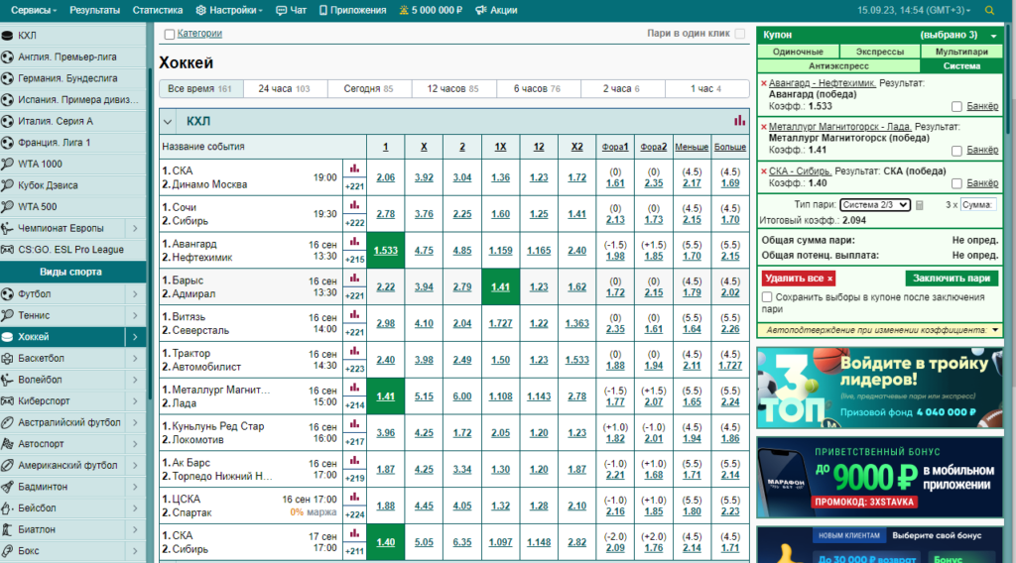Filter events by 24 часа tab
The height and width of the screenshot is (563, 1016).
(x=284, y=88)
